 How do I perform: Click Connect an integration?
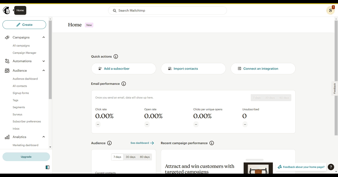click(263, 69)
